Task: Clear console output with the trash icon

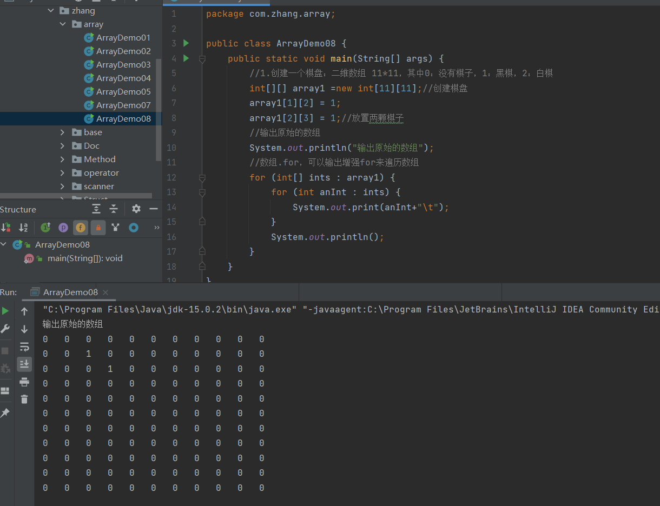Action: click(24, 400)
